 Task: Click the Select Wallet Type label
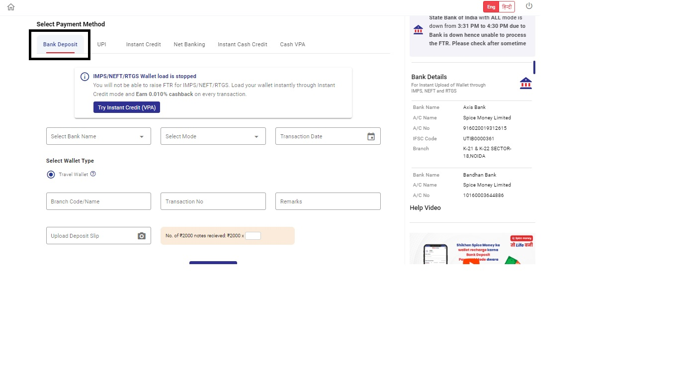(70, 161)
